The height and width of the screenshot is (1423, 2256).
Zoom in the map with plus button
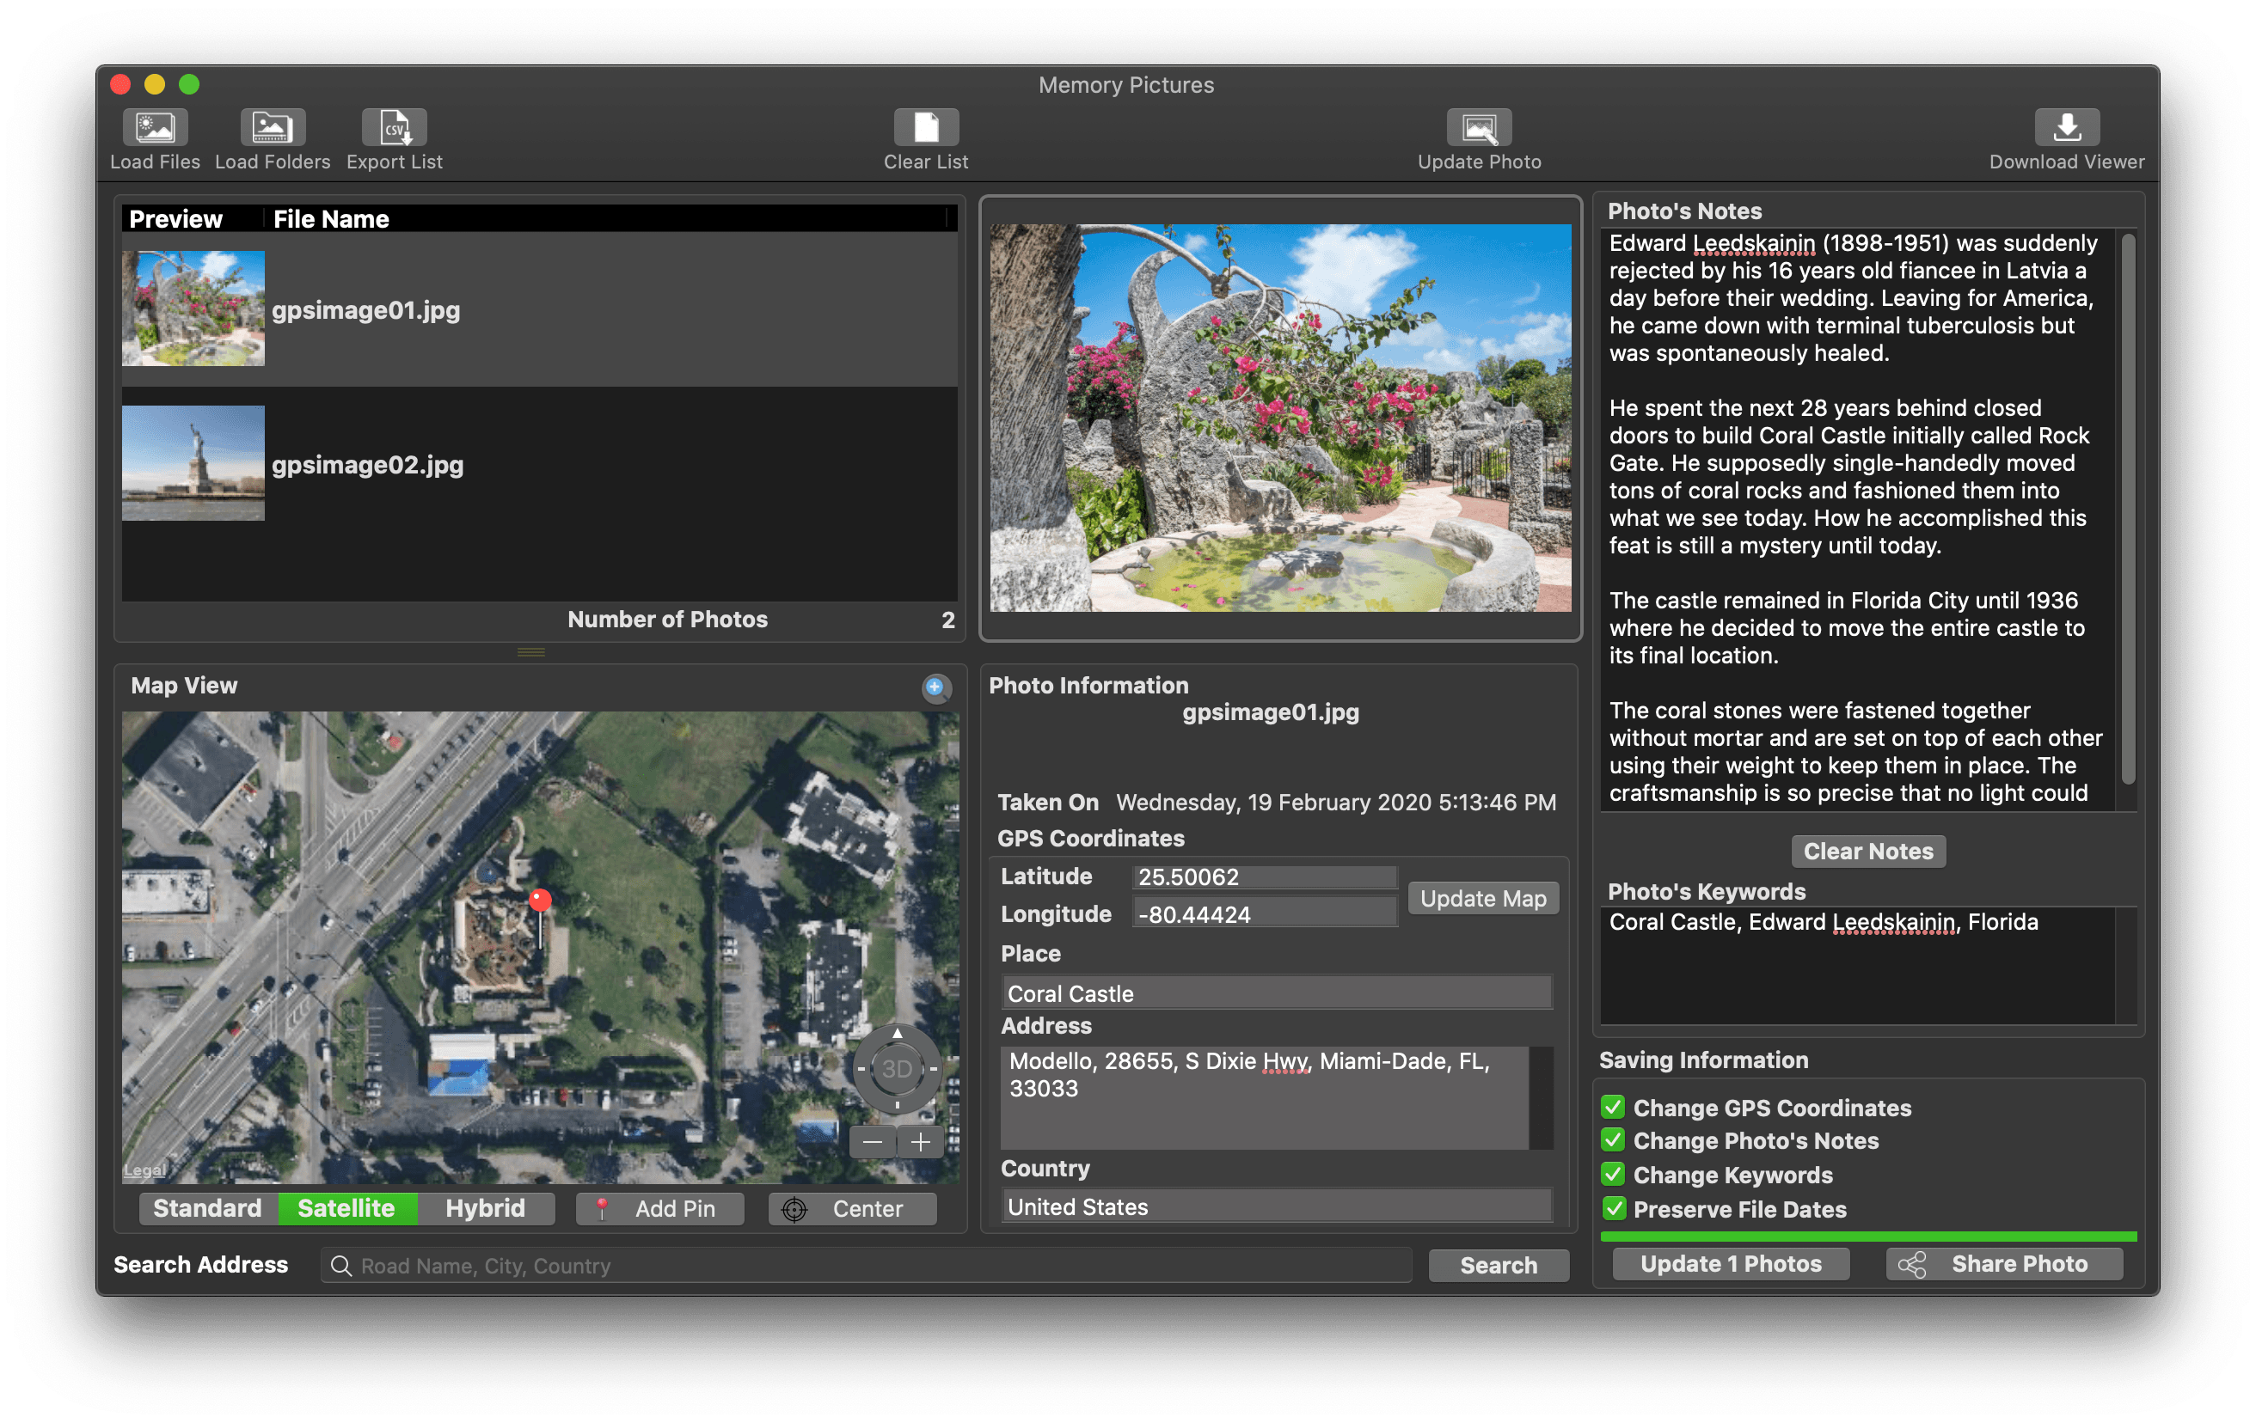[921, 1142]
